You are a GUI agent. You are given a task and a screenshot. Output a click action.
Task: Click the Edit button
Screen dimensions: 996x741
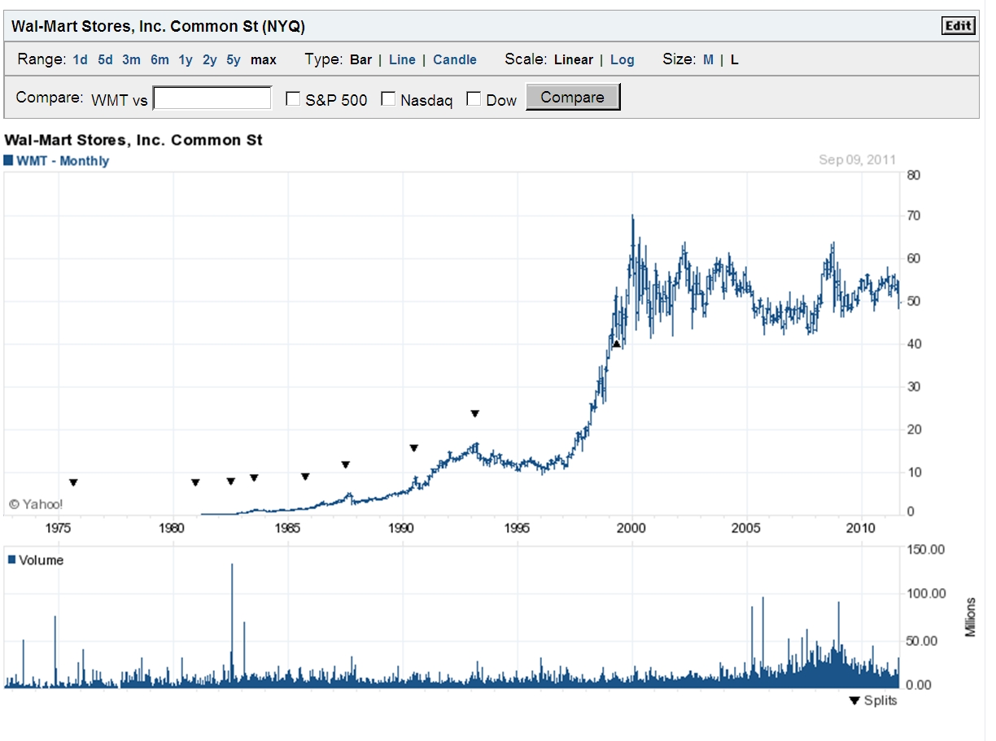pos(958,26)
